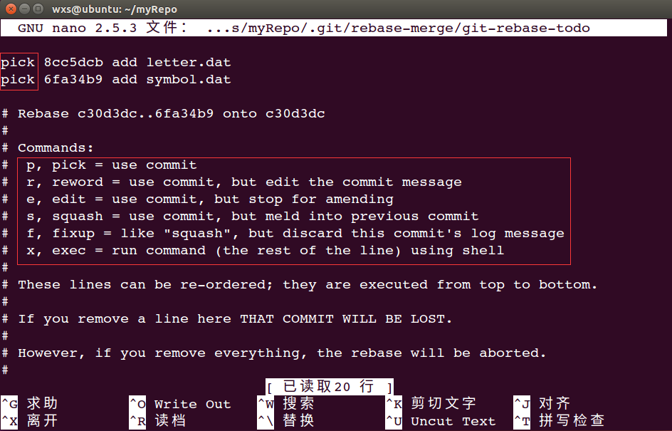Click the ^G help shortcut label
Screen dimensions: 672x431
point(29,403)
